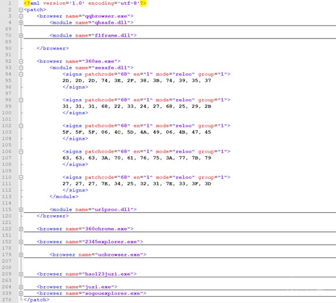Click en="1" attribute on line 98

[x=143, y=100]
